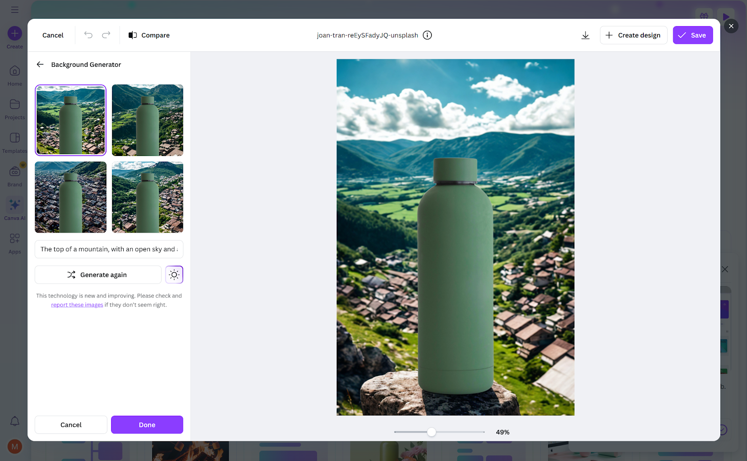Open image info next to filename
The height and width of the screenshot is (461, 747).
(427, 35)
